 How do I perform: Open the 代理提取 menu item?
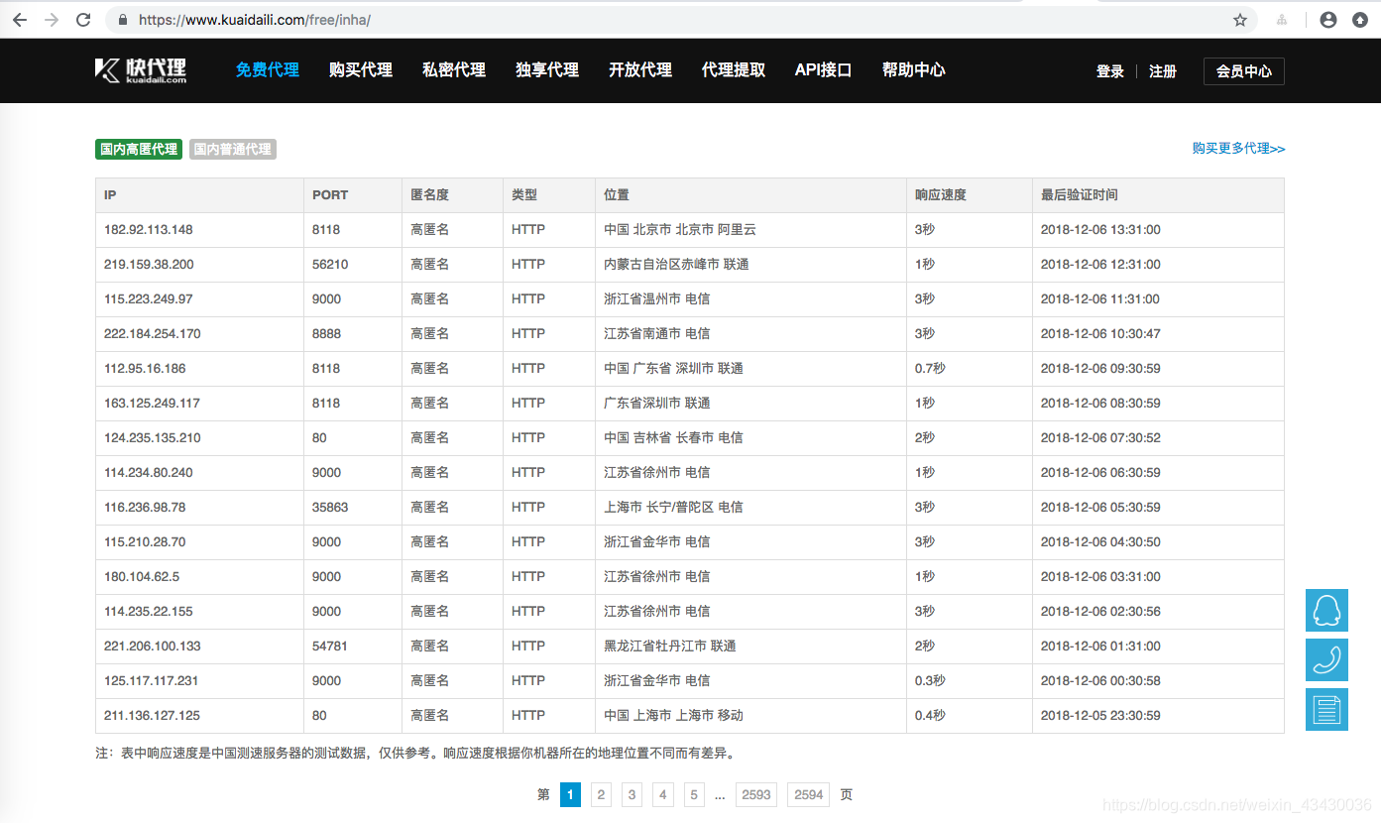(x=734, y=70)
